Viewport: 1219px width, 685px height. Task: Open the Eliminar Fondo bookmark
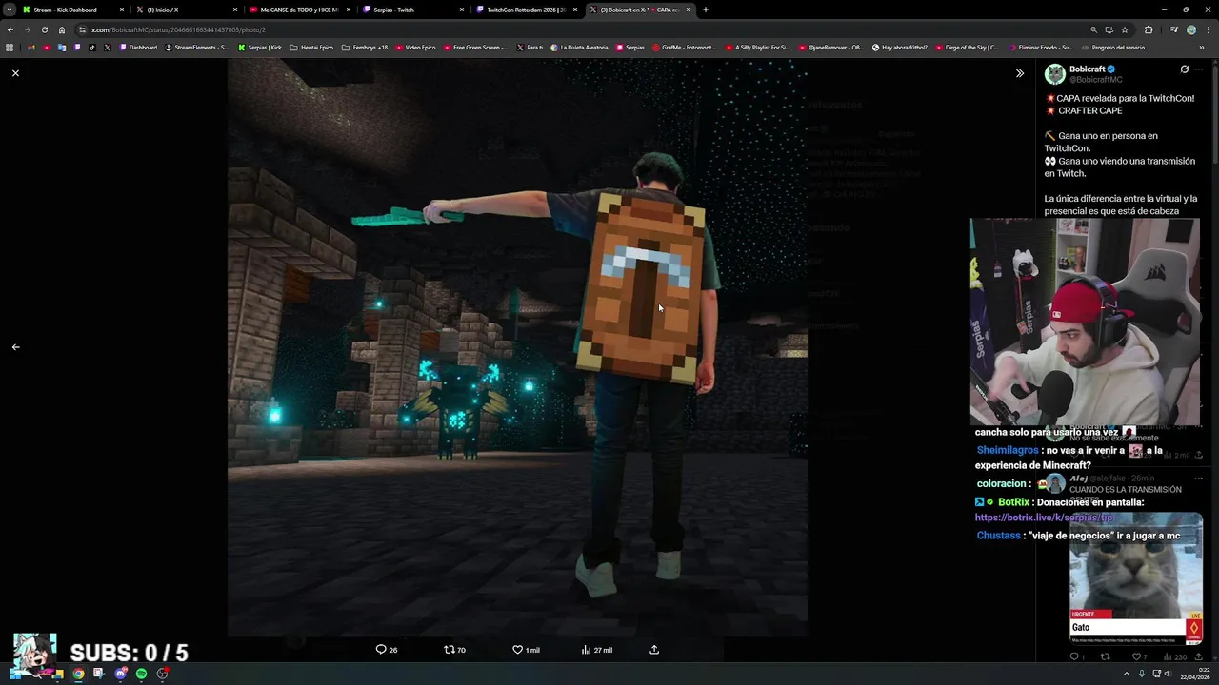[x=1039, y=48]
